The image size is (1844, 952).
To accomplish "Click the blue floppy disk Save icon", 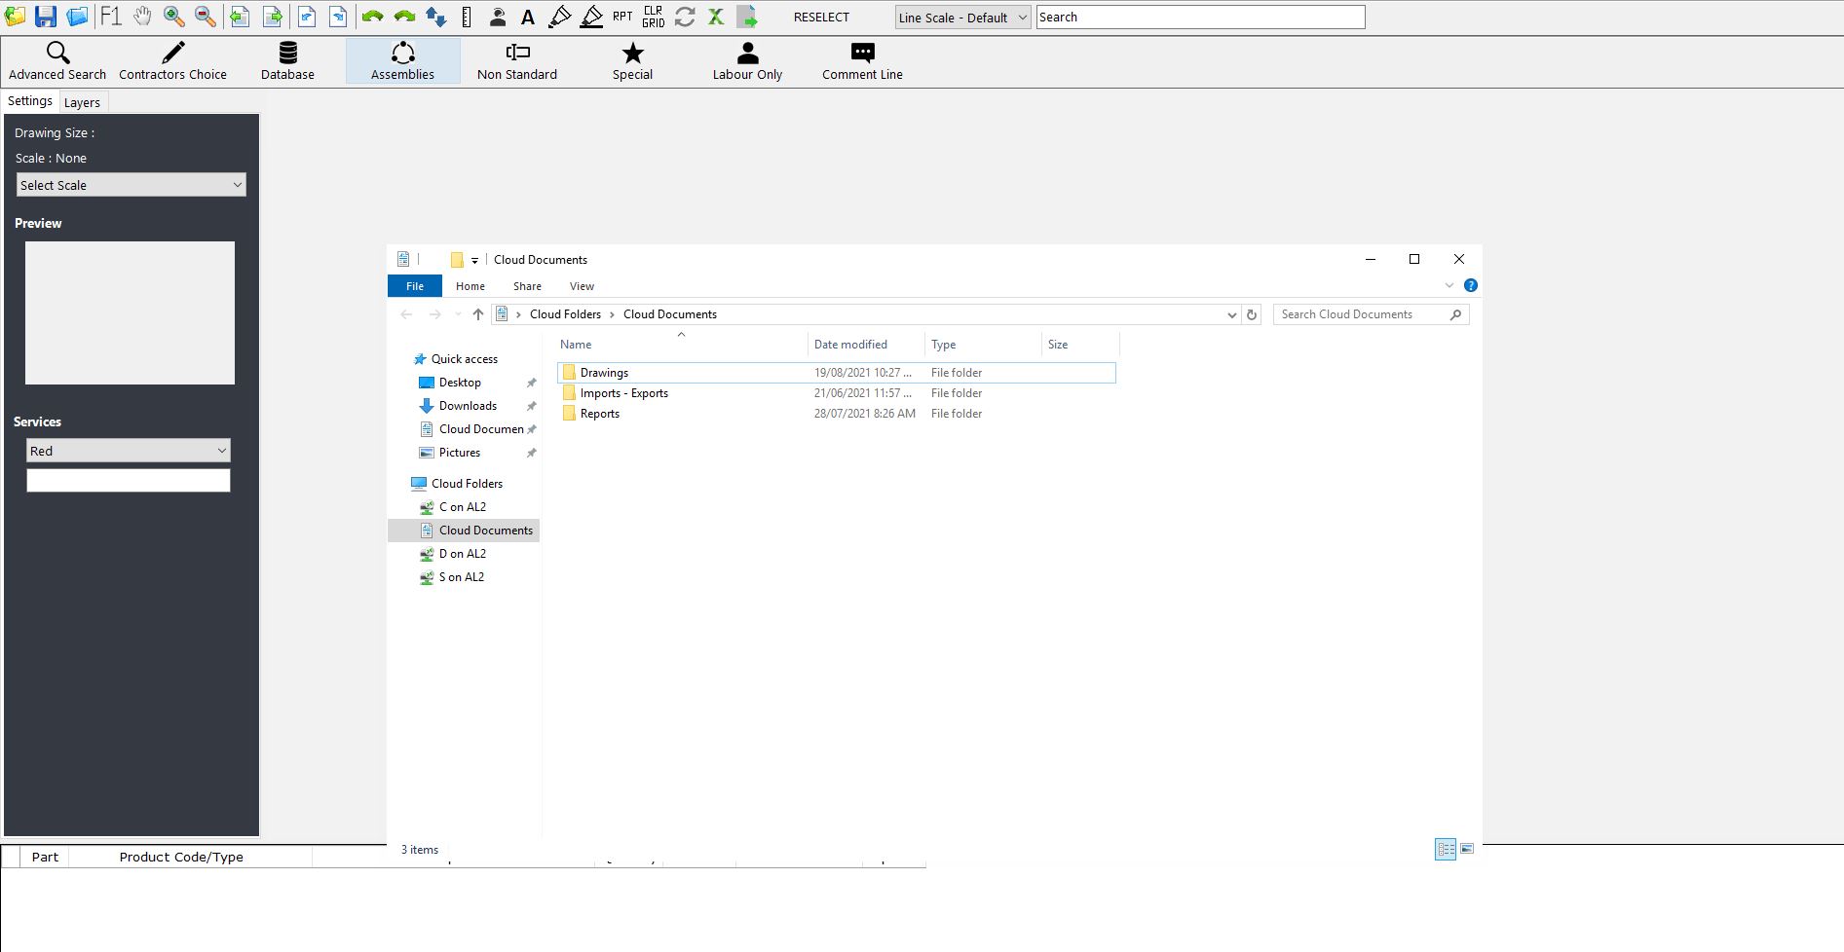I will tap(46, 17).
